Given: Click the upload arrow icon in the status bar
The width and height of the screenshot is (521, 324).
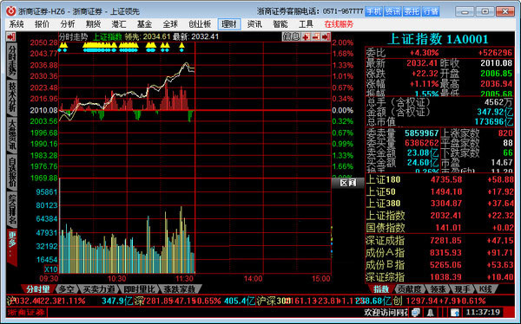Looking at the screenshot, I should point(455,312).
